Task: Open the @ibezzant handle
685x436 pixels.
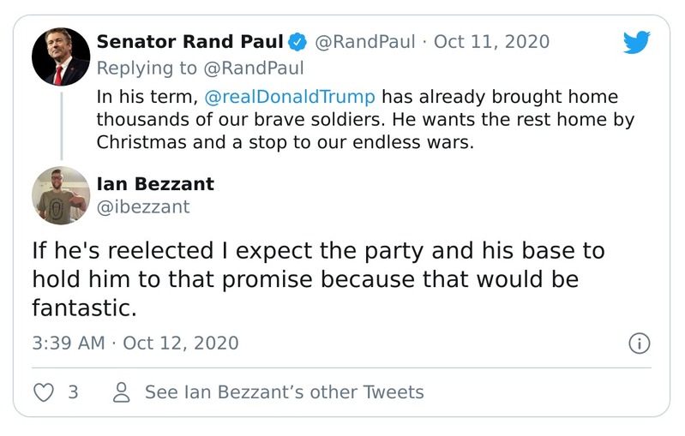Action: coord(143,206)
